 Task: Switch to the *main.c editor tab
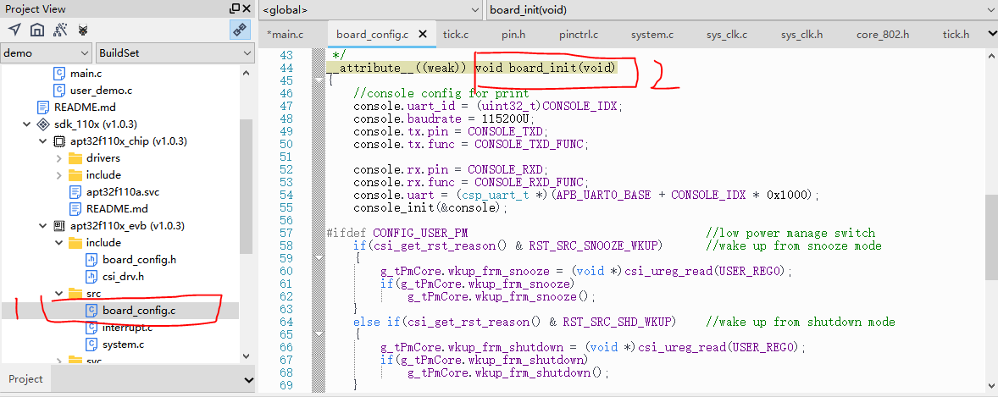[x=286, y=35]
